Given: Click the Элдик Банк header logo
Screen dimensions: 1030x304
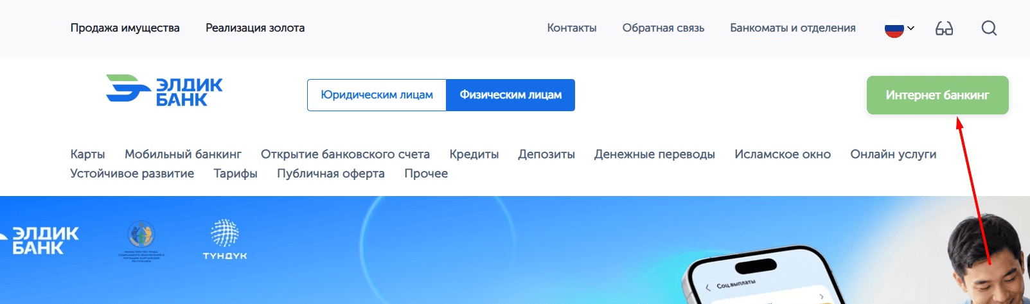Looking at the screenshot, I should (164, 89).
